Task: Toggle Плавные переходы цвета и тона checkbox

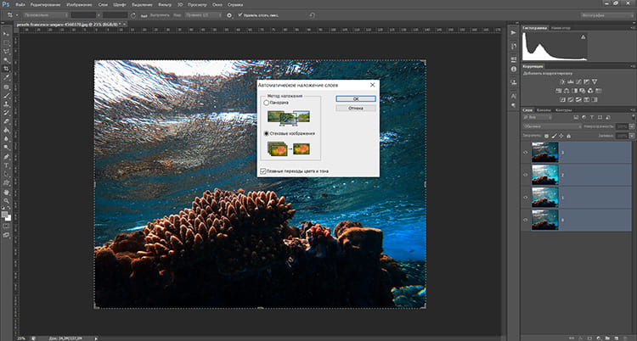Action: pos(263,170)
